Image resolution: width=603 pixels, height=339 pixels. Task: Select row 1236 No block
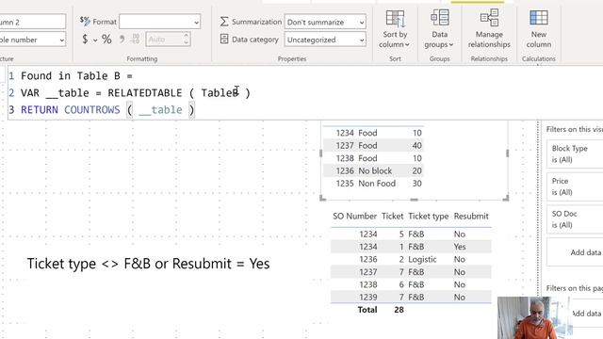373,171
